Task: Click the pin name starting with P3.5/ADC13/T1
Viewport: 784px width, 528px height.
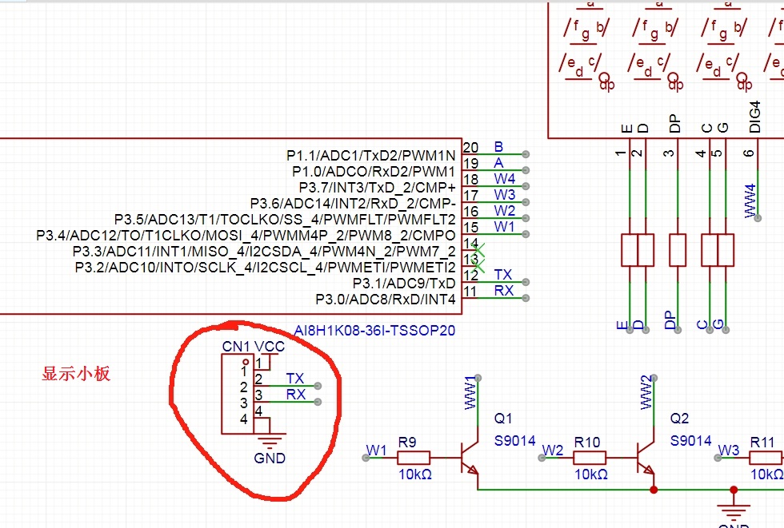Action: tap(285, 220)
